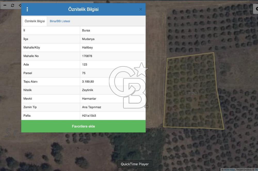Switch to the Bina/BB Listesi tab
The width and height of the screenshot is (258, 171).
(60, 21)
